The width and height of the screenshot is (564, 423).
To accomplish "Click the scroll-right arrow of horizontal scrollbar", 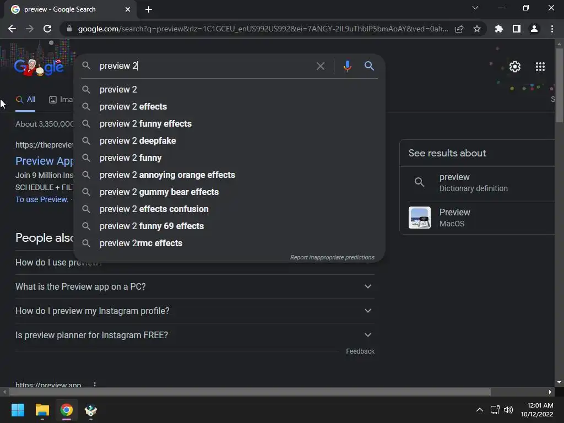I will [550, 392].
